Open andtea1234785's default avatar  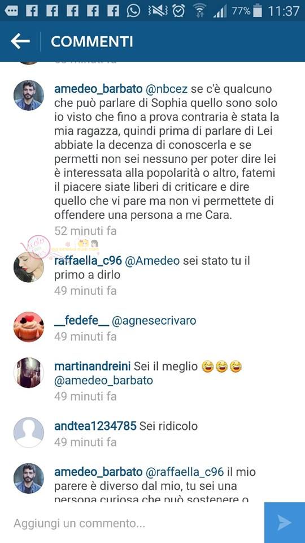29,432
